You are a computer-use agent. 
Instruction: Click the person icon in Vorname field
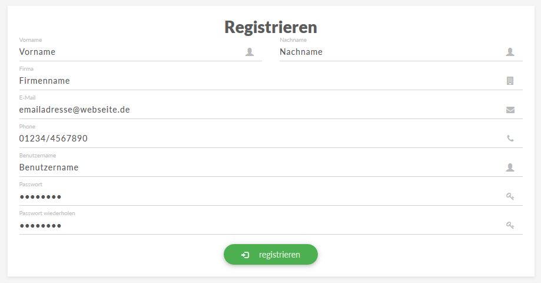[250, 52]
